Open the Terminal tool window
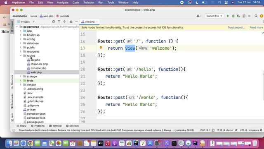264x149 pixels. click(x=55, y=126)
